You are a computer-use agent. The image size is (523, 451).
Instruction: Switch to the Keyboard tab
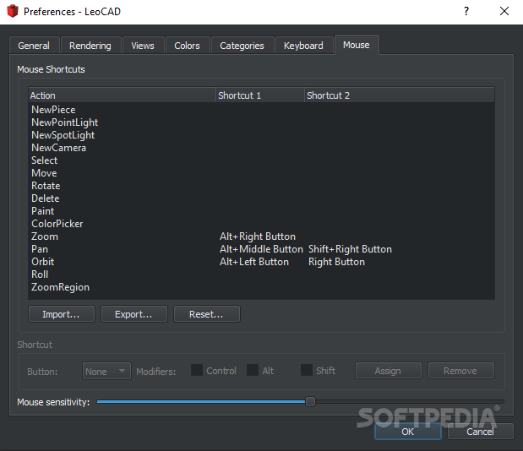(303, 46)
